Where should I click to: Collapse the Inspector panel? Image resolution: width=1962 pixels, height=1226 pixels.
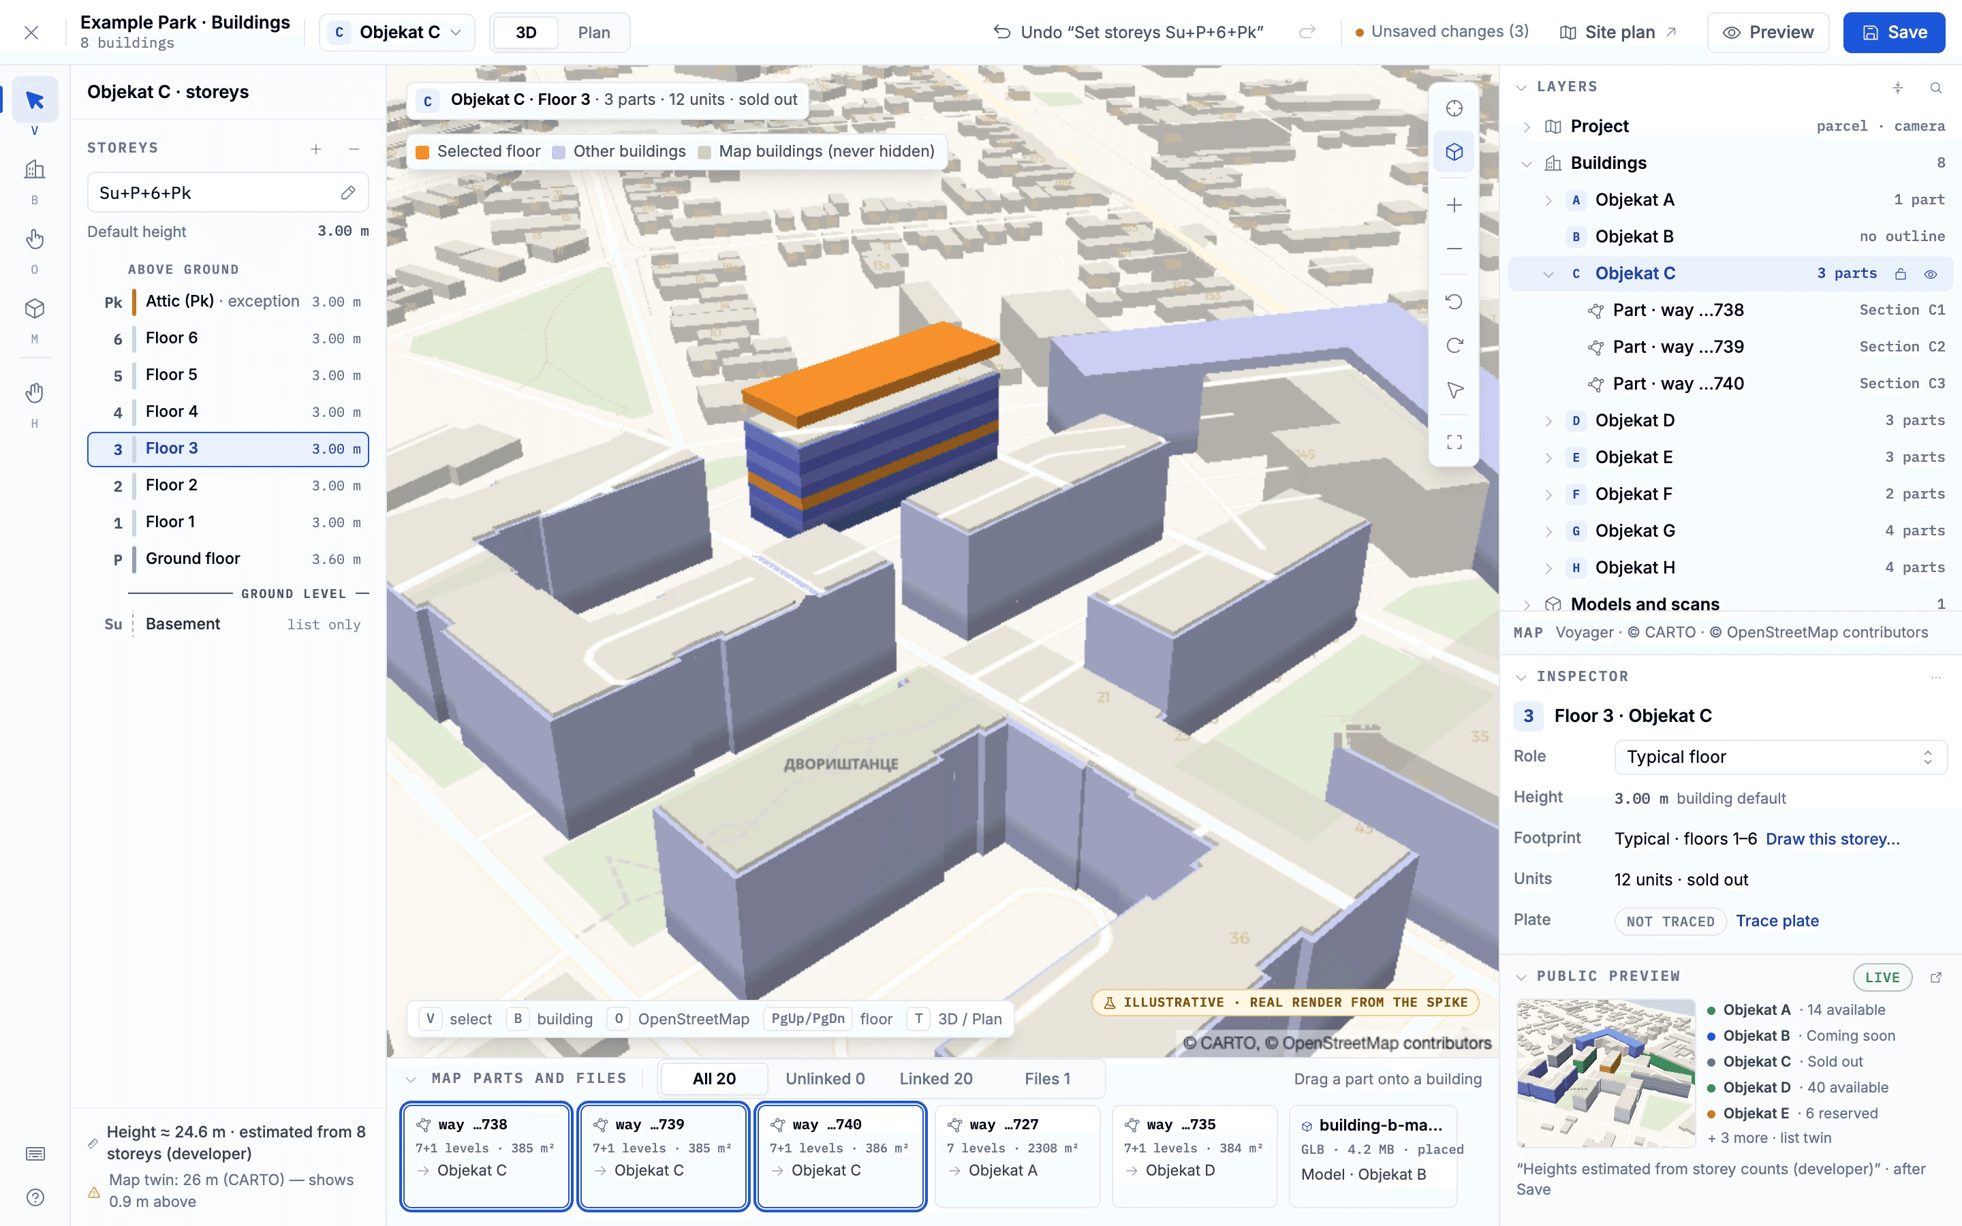point(1521,677)
